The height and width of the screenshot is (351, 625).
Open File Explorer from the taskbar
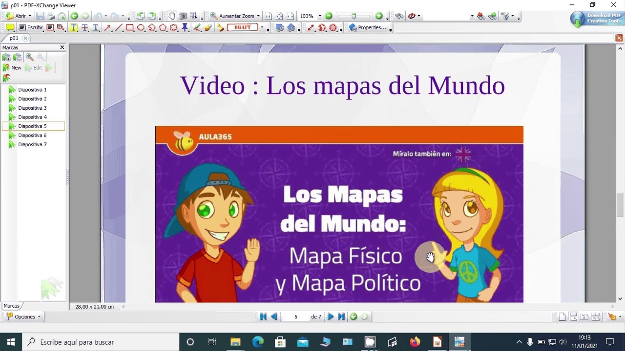(x=235, y=342)
